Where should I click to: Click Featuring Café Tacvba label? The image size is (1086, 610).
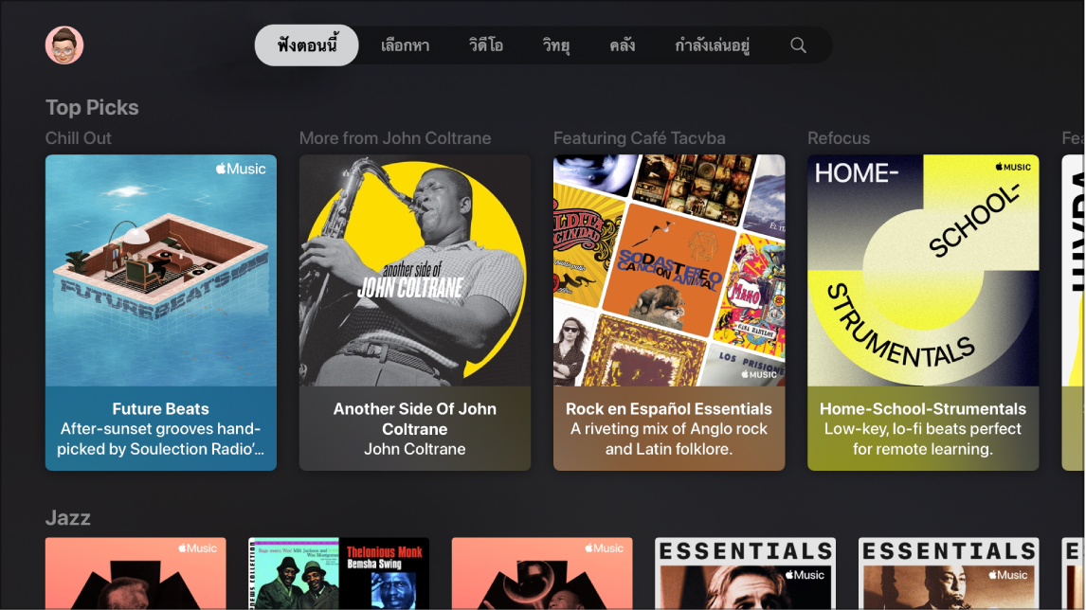tap(640, 137)
